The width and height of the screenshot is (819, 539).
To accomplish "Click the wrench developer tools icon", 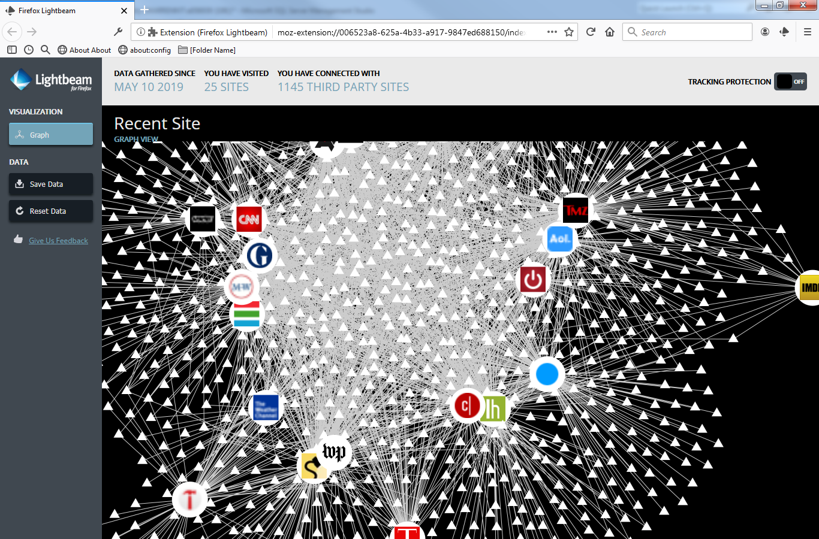I will tap(118, 32).
